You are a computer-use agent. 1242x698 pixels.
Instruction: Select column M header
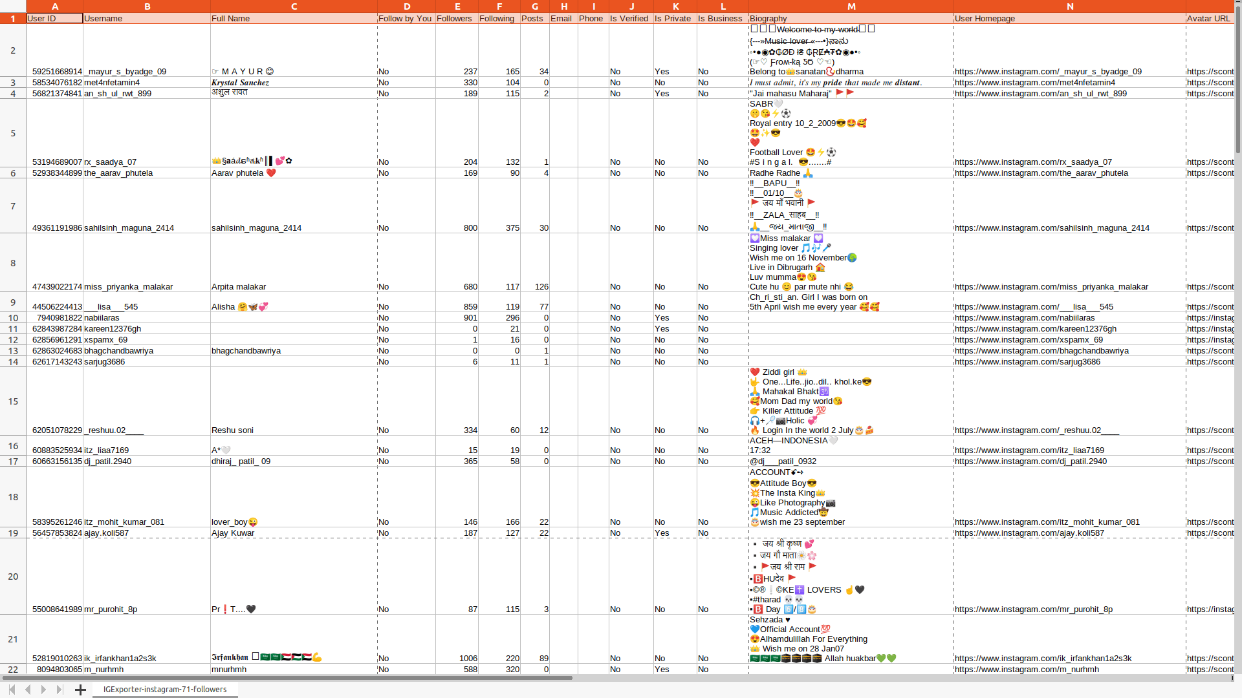[851, 6]
